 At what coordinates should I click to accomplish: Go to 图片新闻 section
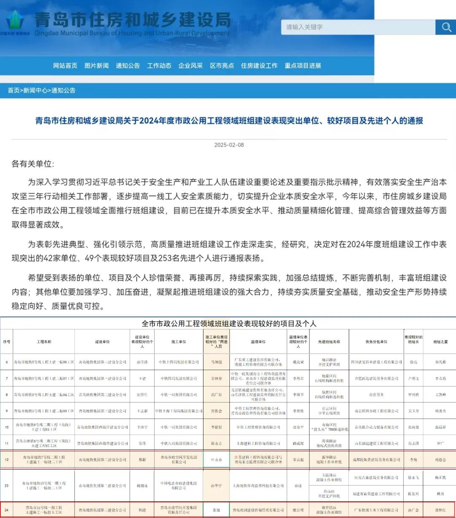[96, 65]
